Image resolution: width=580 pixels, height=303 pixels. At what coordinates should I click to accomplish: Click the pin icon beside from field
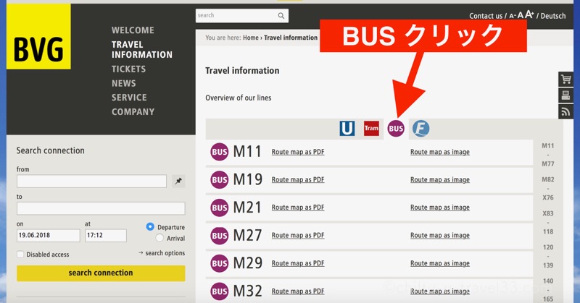[178, 182]
